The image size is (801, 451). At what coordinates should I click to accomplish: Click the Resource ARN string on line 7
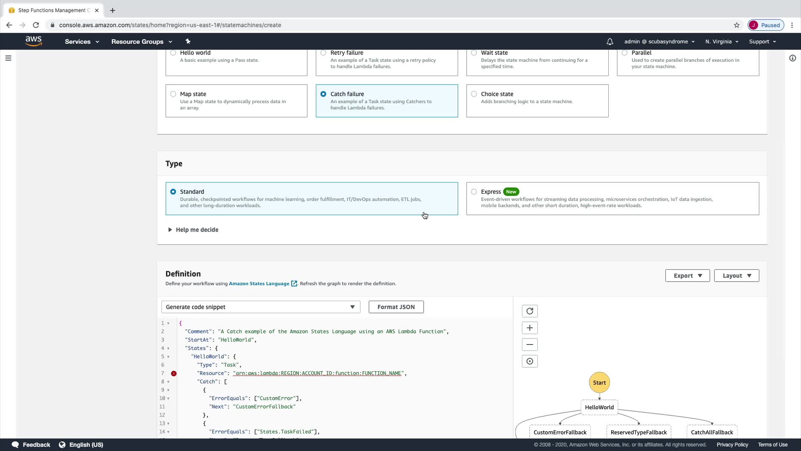(x=319, y=373)
